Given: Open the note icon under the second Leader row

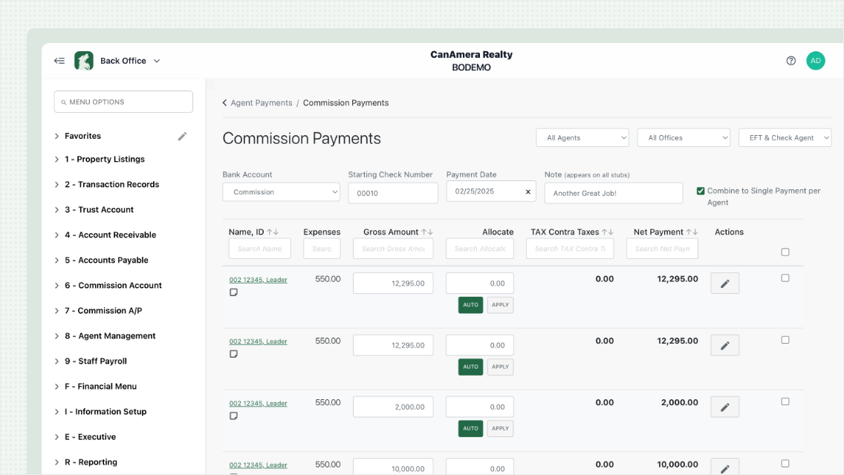Looking at the screenshot, I should click(233, 354).
